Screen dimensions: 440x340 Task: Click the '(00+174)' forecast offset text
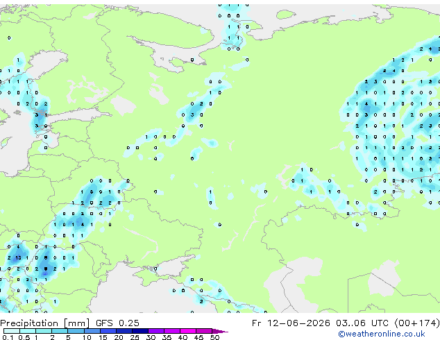click(417, 323)
